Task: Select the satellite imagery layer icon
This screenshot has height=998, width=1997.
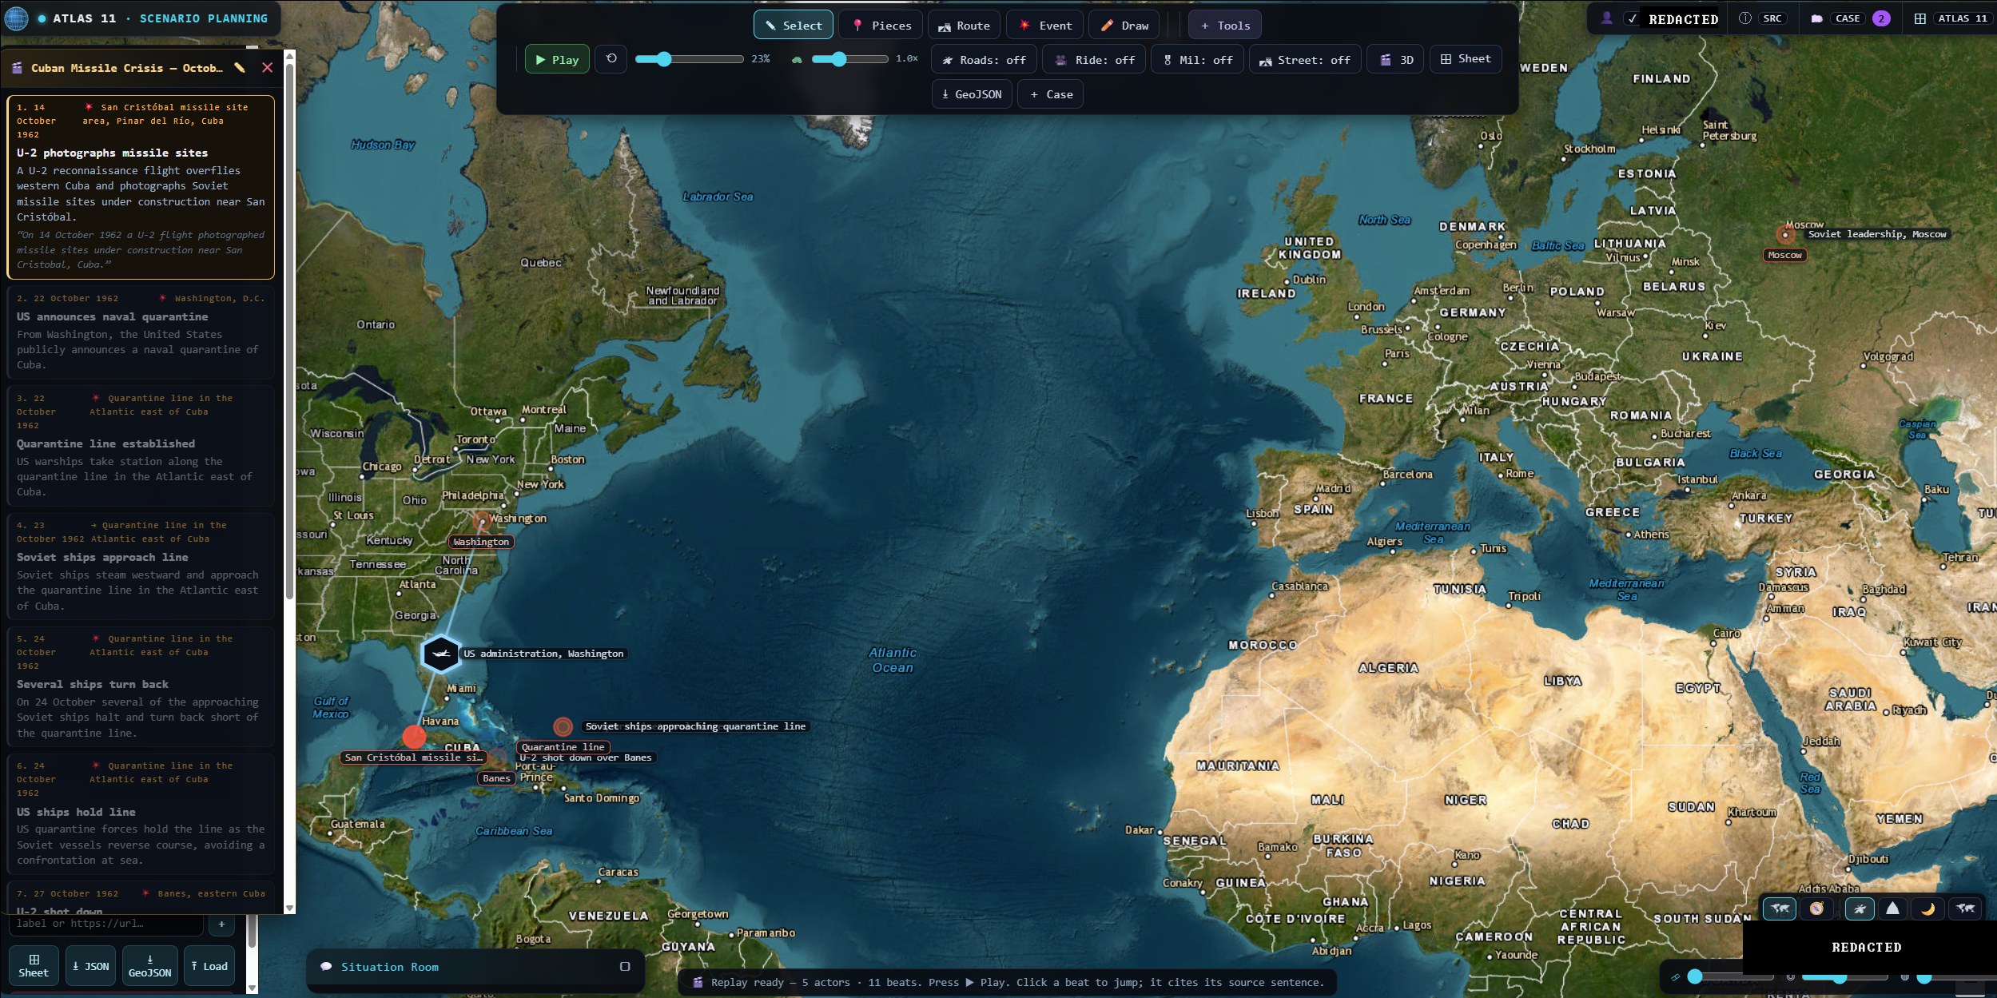Action: coord(1860,909)
